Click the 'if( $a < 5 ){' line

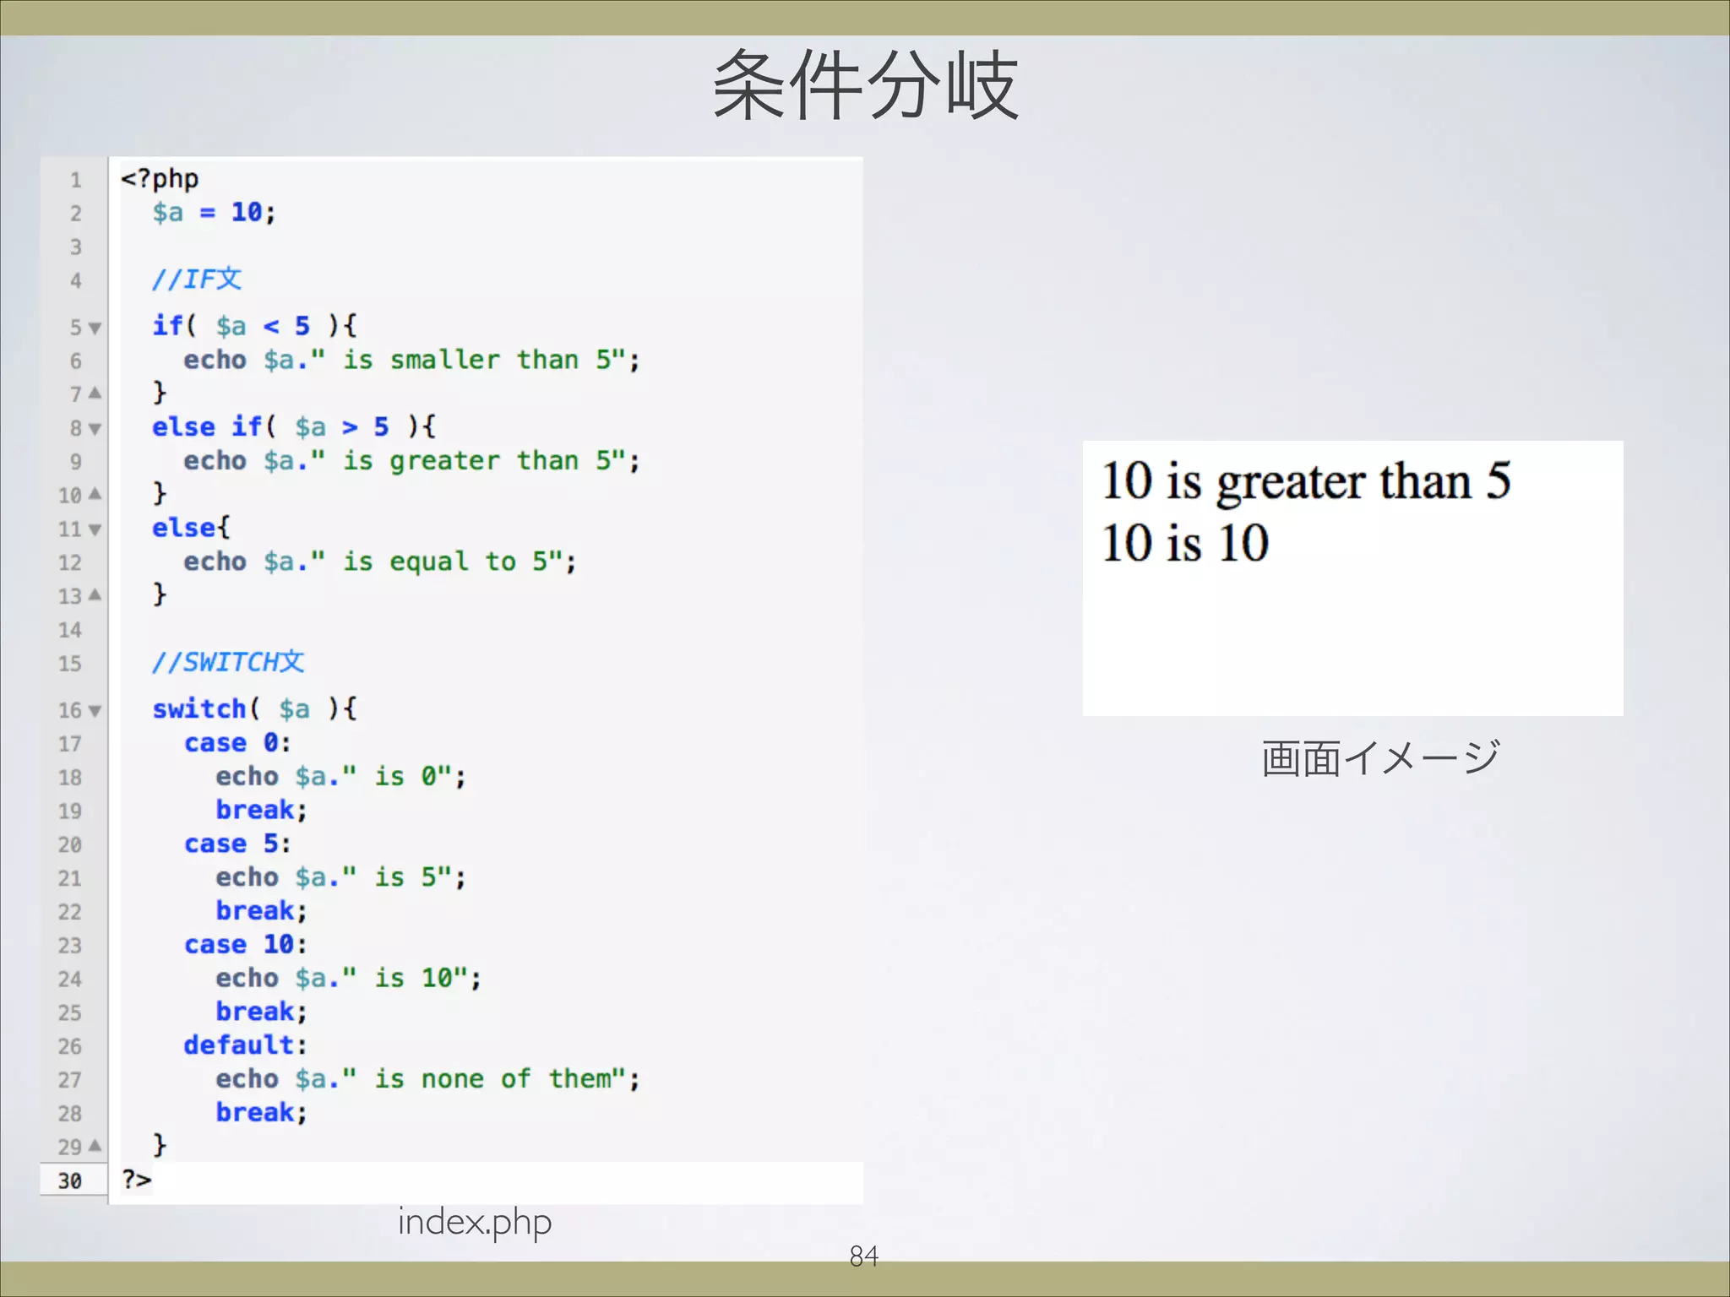tap(254, 326)
